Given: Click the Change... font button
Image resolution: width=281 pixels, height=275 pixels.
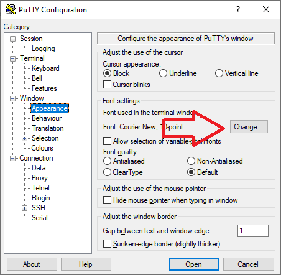Looking at the screenshot, I should (249, 127).
